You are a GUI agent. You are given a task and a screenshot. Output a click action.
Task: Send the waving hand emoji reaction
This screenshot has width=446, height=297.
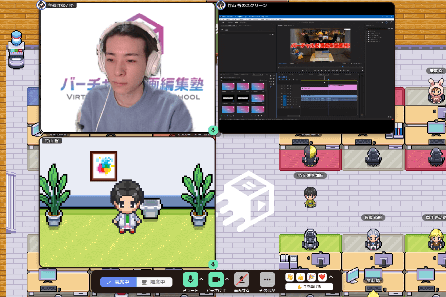point(290,277)
